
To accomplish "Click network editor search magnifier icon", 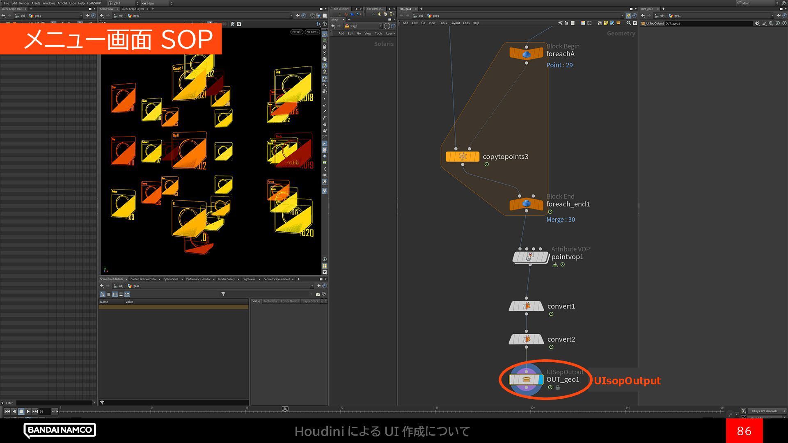I will 628,23.
